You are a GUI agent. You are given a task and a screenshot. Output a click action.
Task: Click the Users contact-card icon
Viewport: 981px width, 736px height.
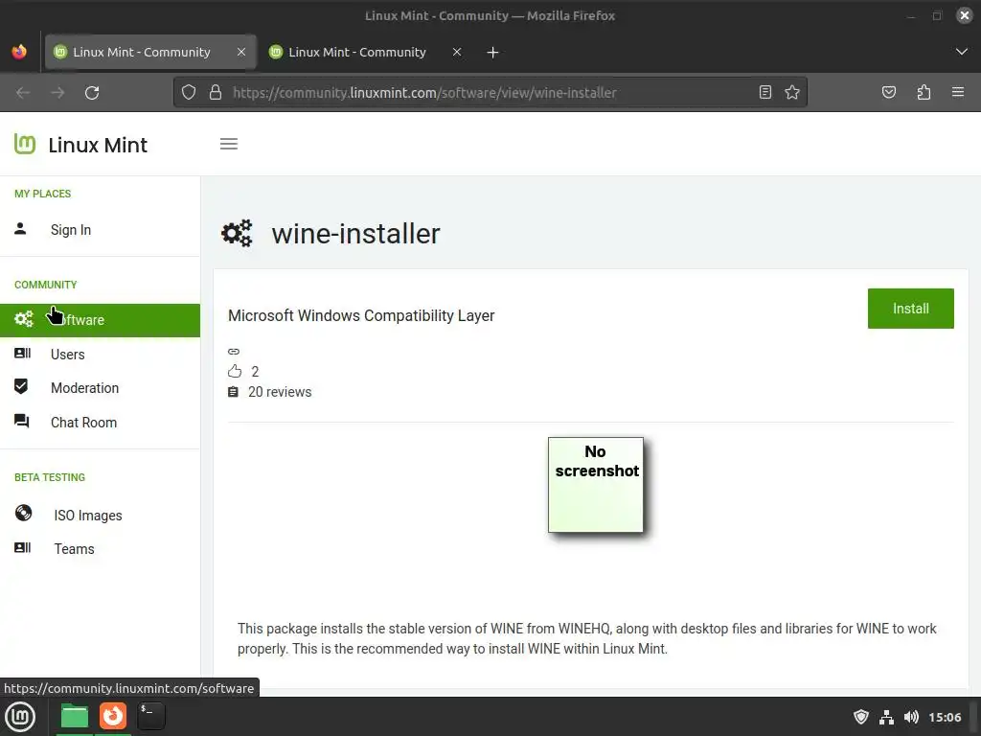coord(23,353)
